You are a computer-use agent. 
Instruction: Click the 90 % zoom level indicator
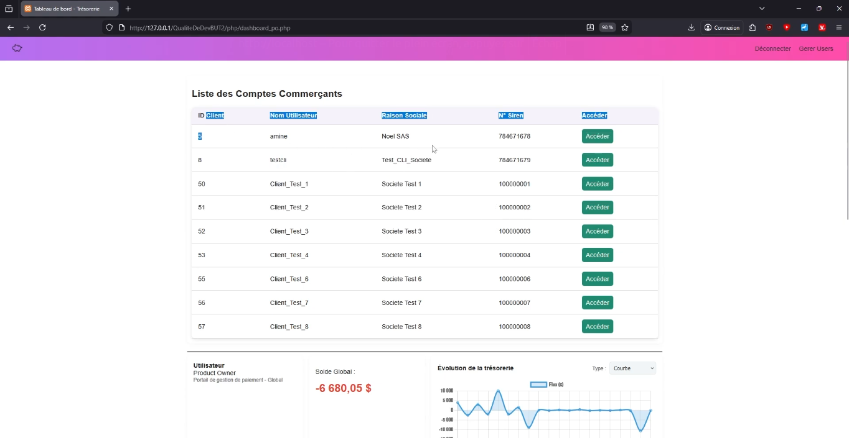click(x=607, y=27)
